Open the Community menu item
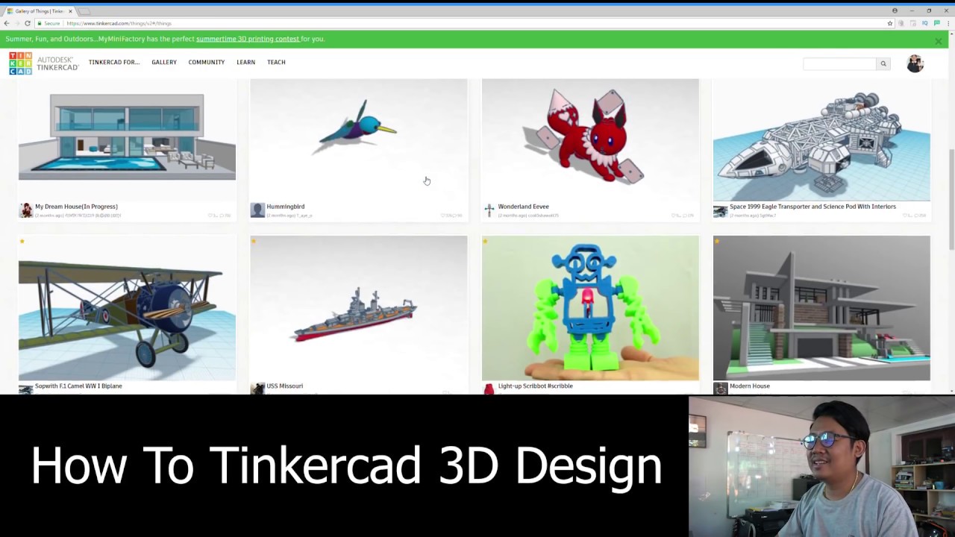This screenshot has width=955, height=537. coord(207,63)
